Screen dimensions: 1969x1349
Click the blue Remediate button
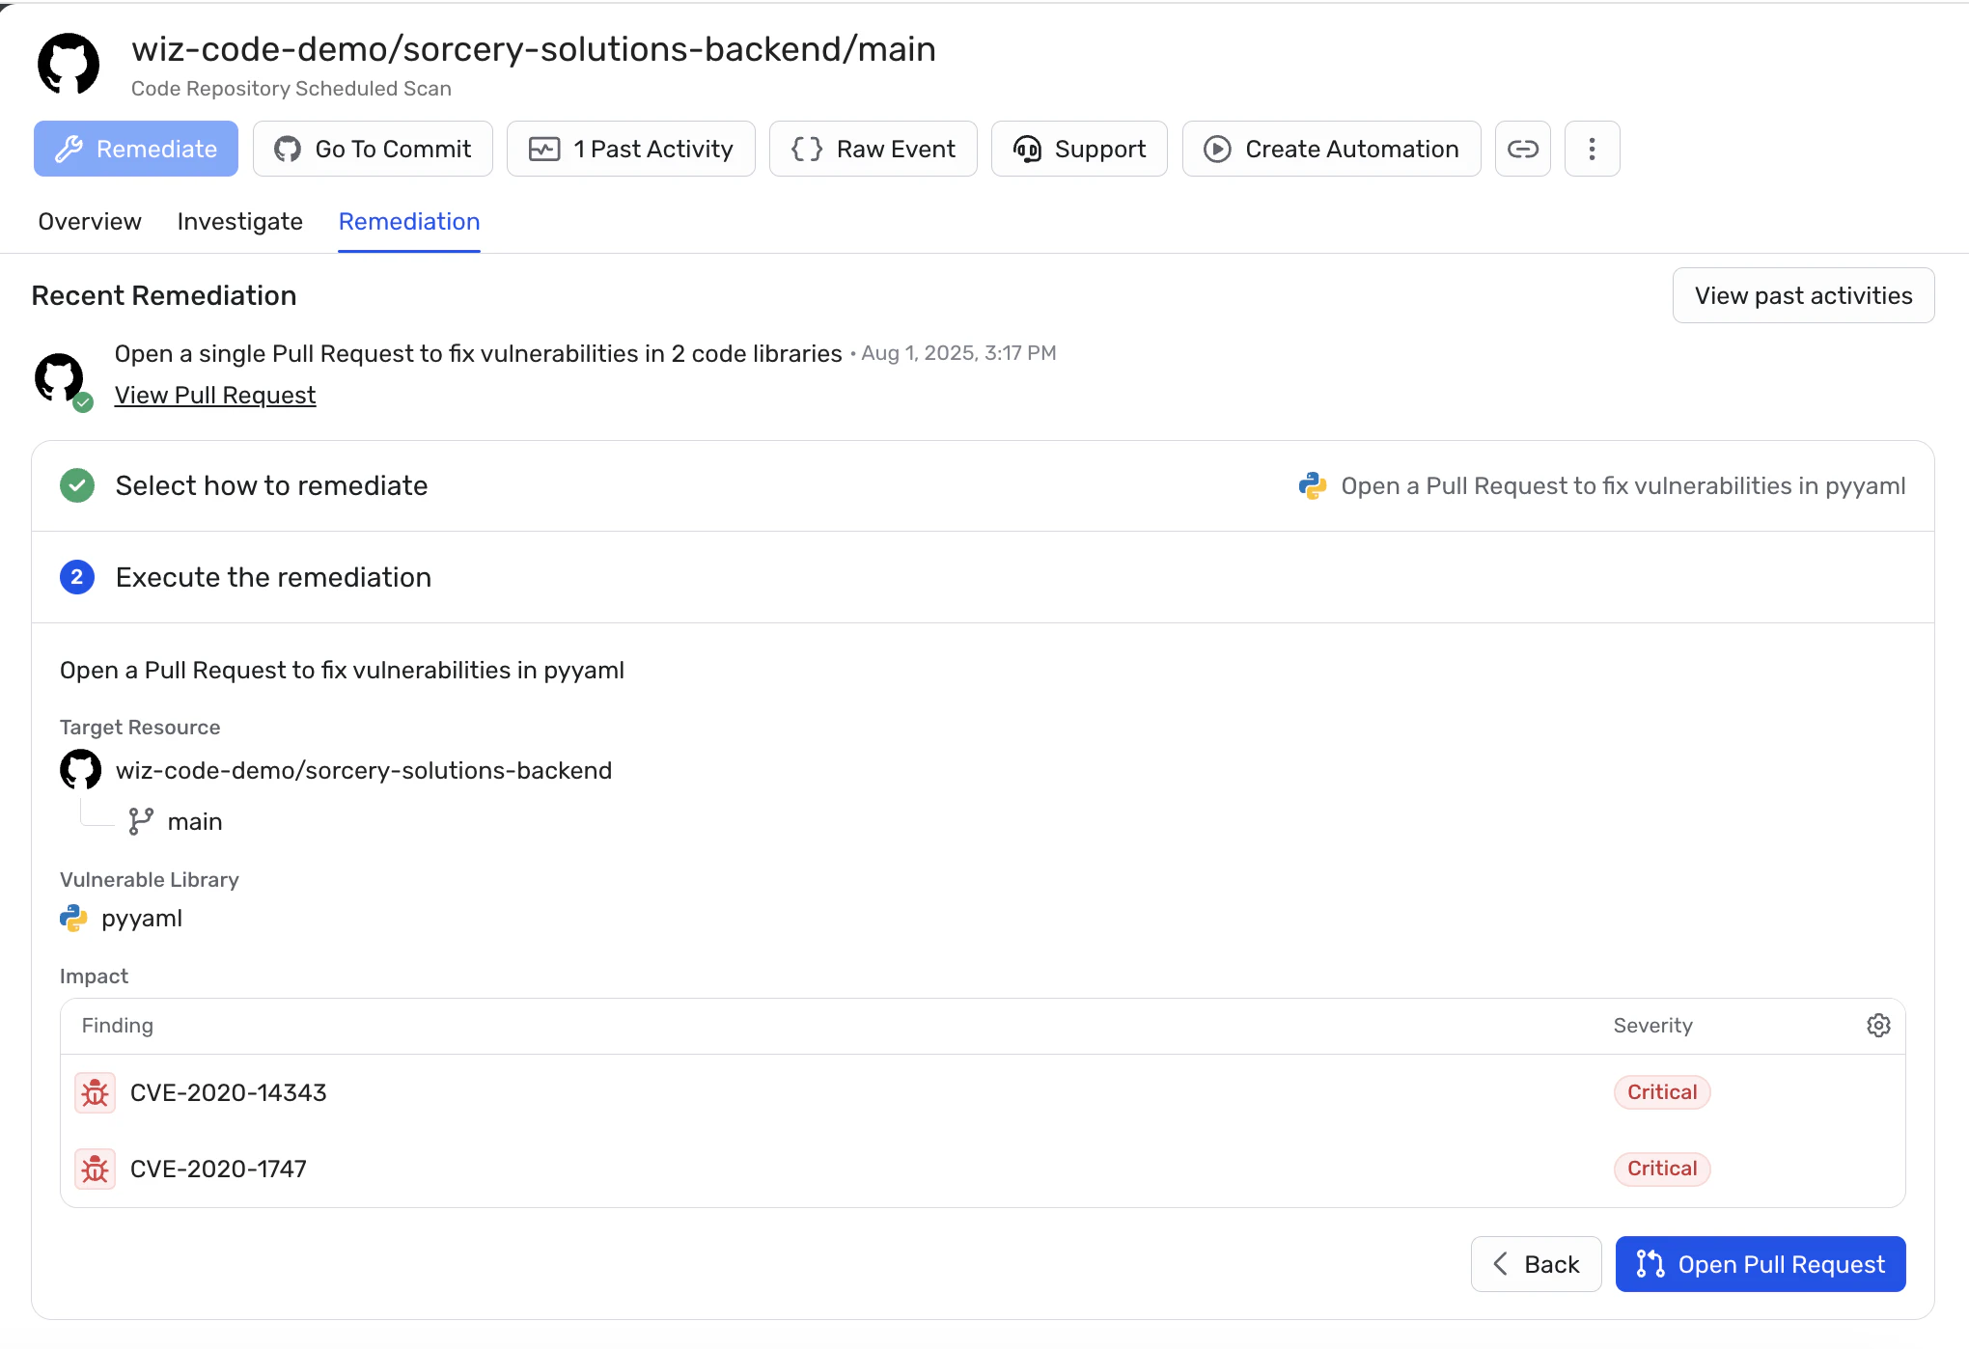[136, 149]
